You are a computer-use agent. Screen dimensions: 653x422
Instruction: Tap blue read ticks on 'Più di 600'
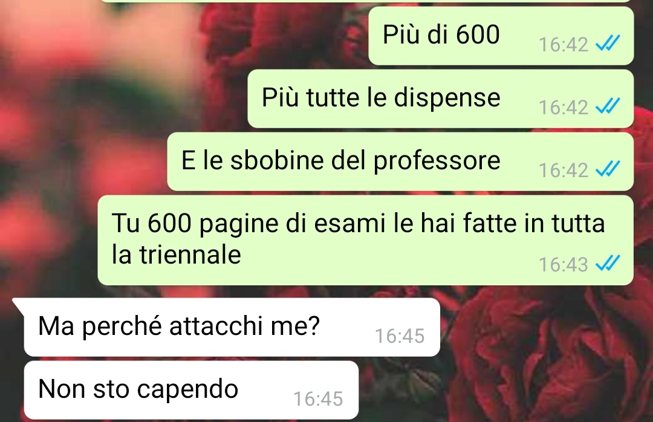point(608,42)
